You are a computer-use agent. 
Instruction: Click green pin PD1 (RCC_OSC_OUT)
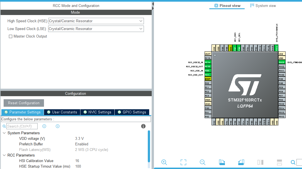pyautogui.click(x=208, y=75)
